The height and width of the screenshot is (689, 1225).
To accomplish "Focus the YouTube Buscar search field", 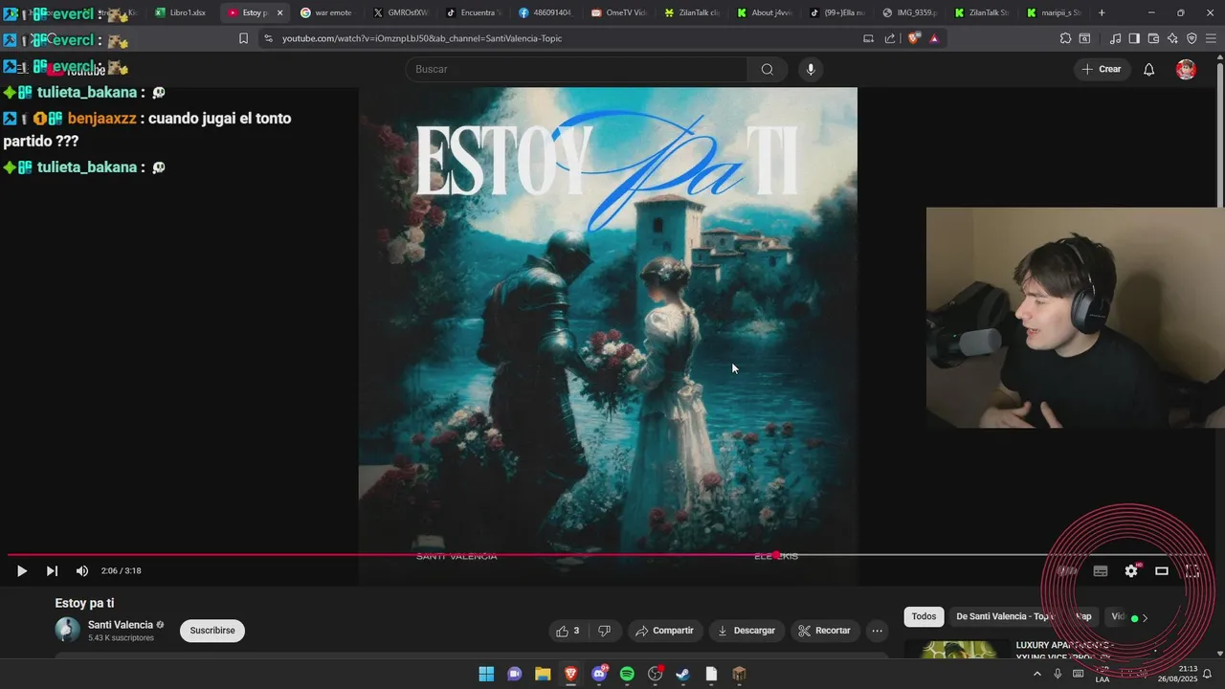I will click(x=576, y=69).
